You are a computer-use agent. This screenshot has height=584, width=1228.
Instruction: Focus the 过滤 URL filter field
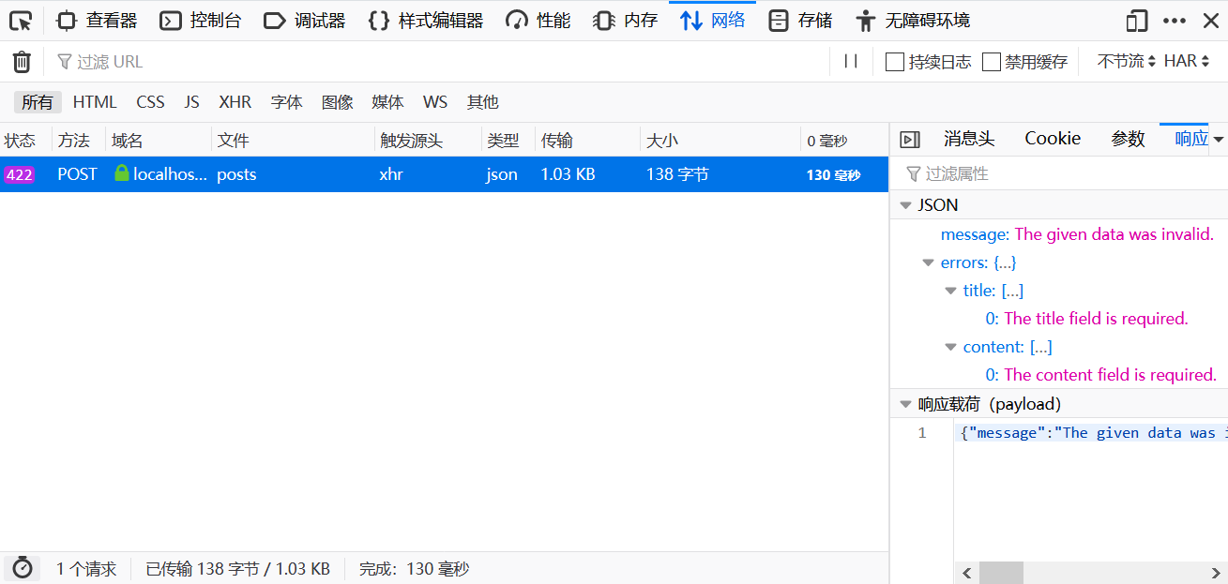[x=439, y=62]
